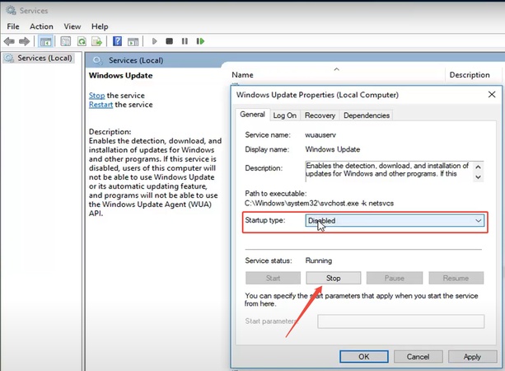Click the Apply button
Image resolution: width=505 pixels, height=371 pixels.
(x=472, y=357)
